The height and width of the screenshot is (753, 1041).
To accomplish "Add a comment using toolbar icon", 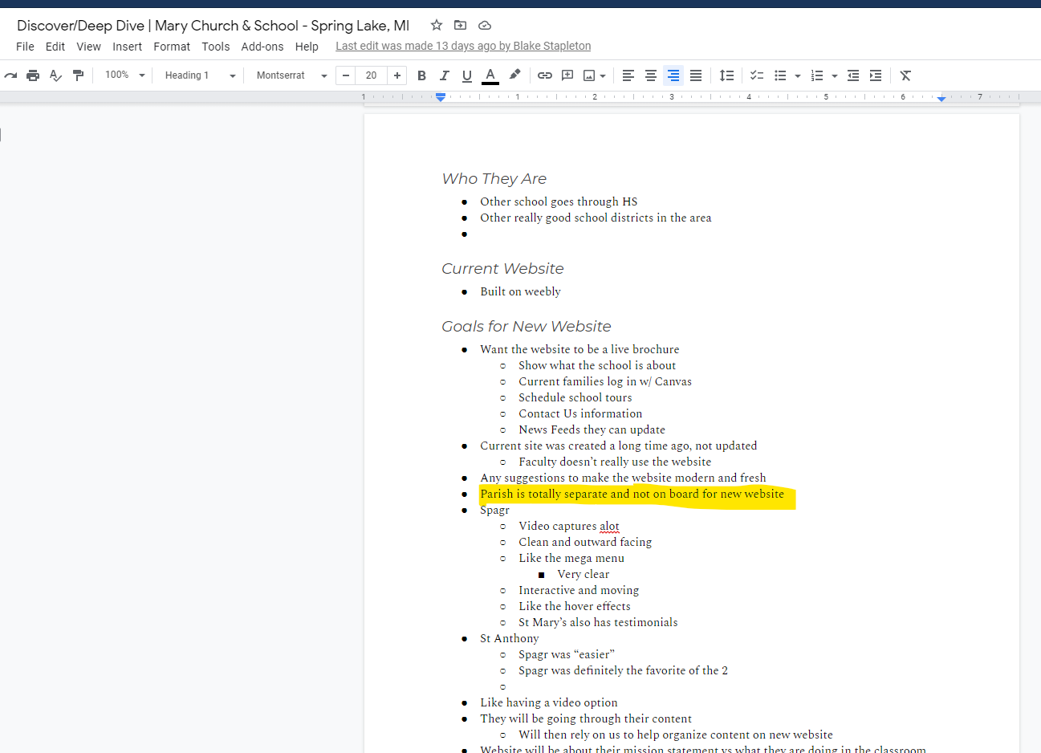I will pos(567,75).
